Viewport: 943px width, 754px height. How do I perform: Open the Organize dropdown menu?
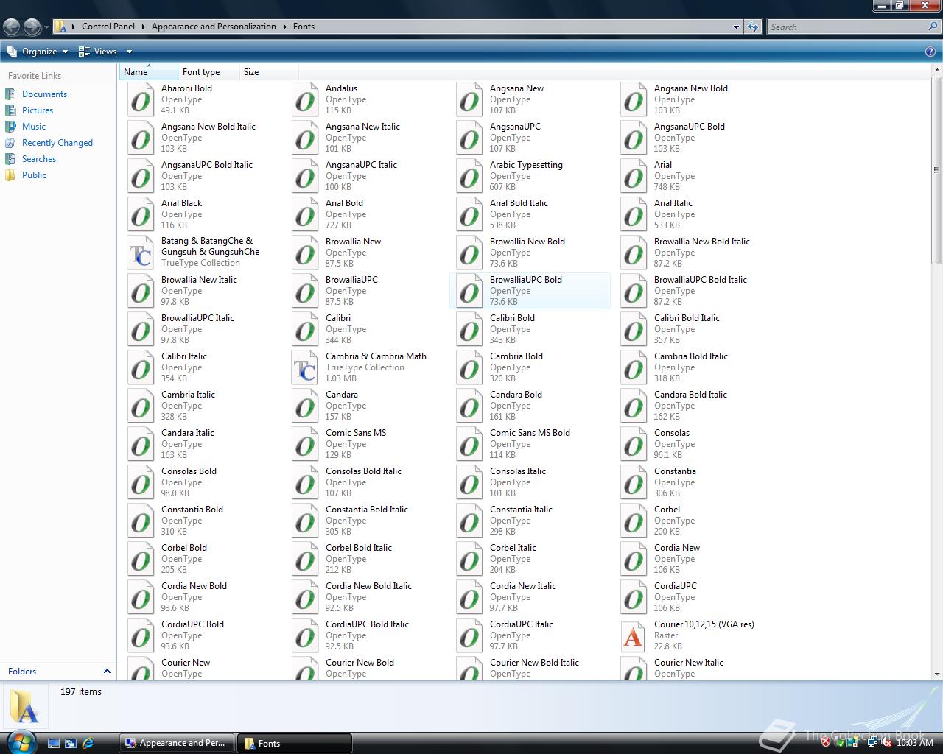(38, 52)
